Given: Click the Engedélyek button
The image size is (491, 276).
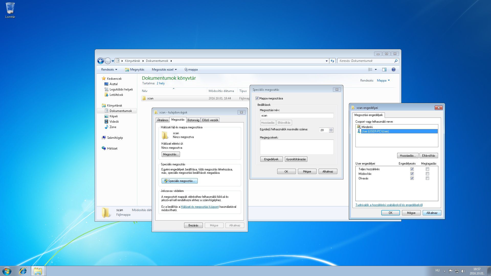Looking at the screenshot, I should tap(271, 159).
